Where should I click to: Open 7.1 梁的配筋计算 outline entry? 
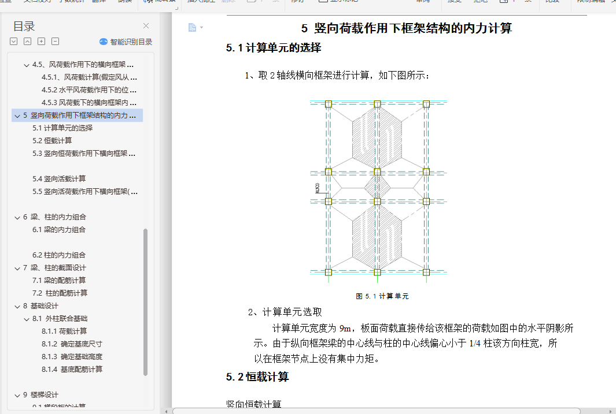pyautogui.click(x=59, y=280)
